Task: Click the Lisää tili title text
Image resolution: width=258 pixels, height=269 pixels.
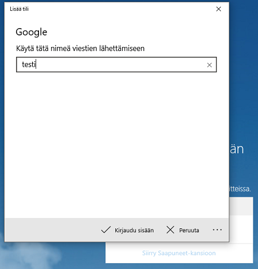Action: (19, 9)
